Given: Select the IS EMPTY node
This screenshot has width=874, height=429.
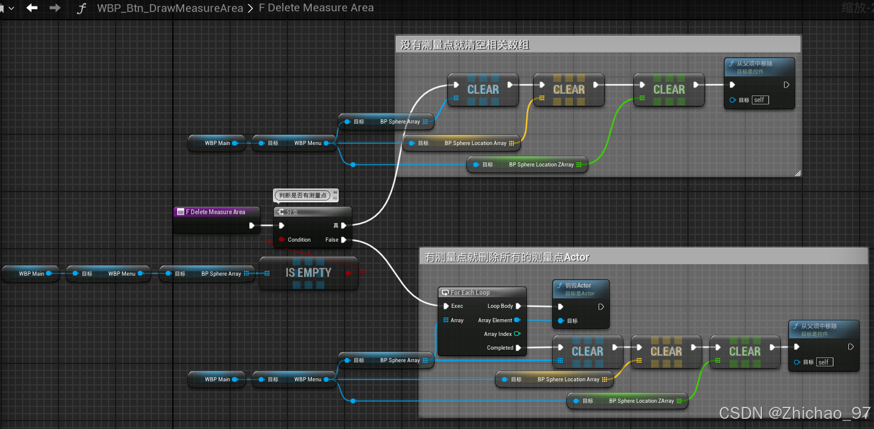Looking at the screenshot, I should (x=308, y=273).
